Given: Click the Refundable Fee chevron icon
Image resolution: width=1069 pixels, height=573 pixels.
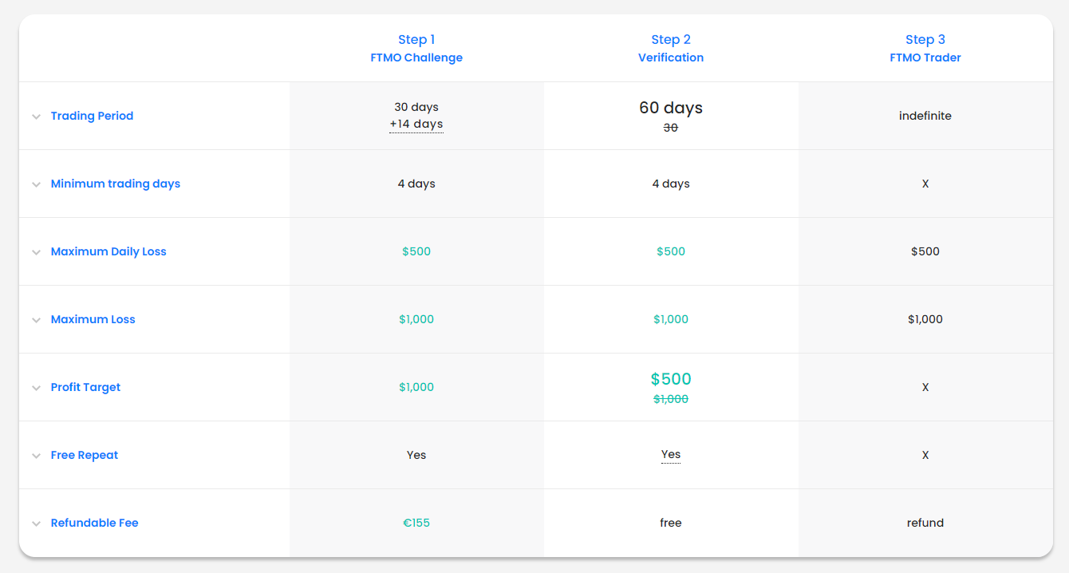Looking at the screenshot, I should pyautogui.click(x=36, y=524).
